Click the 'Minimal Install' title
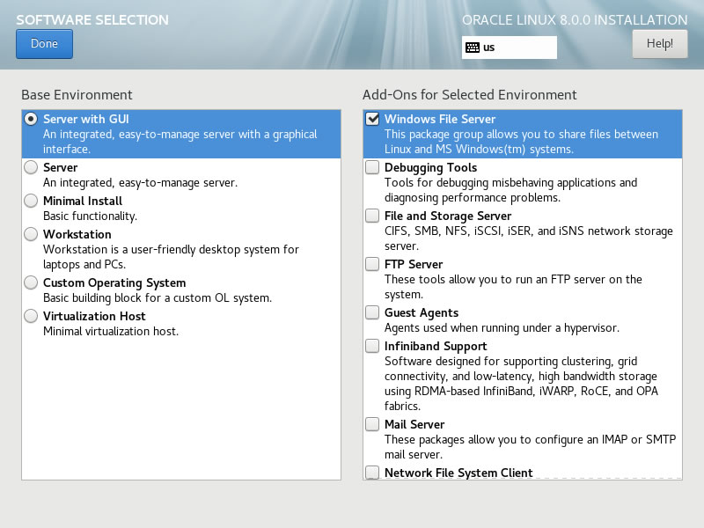The width and height of the screenshot is (704, 528). [83, 201]
